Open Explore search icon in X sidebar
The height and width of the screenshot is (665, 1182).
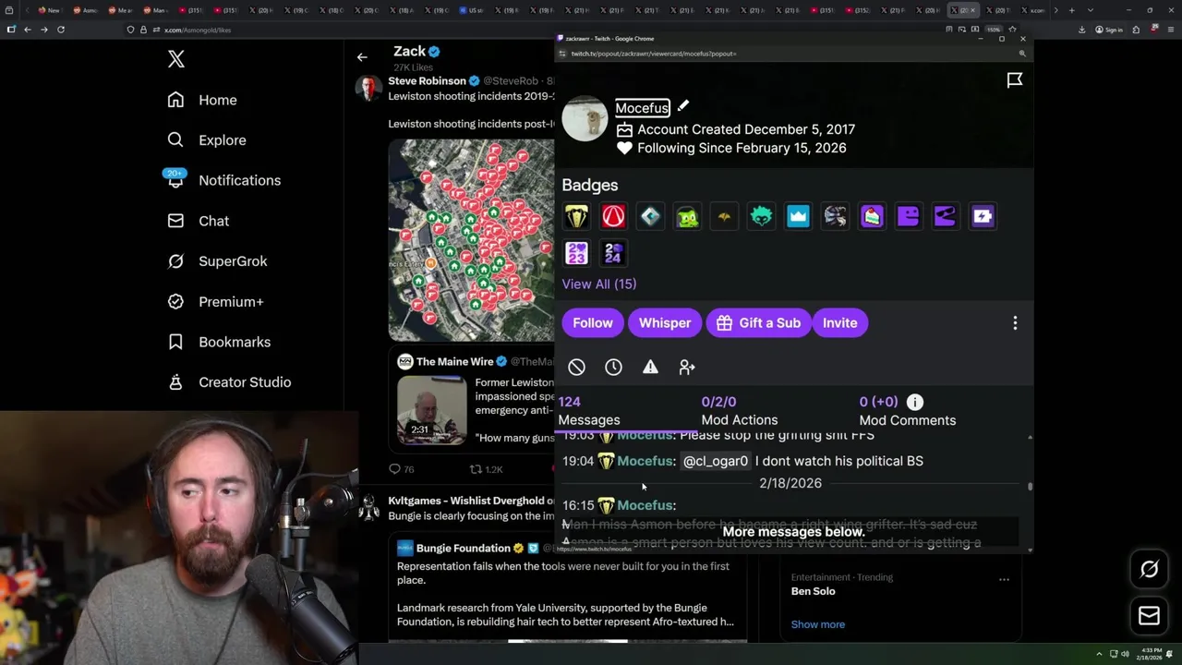tap(175, 140)
